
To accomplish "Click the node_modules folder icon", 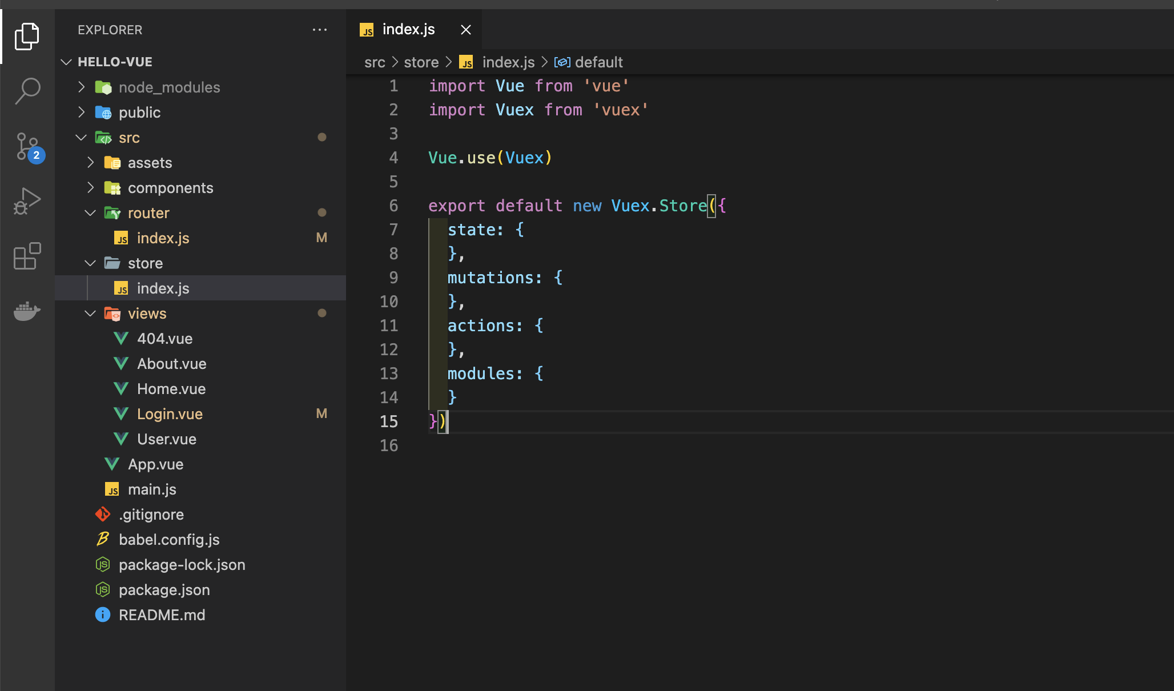I will point(103,87).
